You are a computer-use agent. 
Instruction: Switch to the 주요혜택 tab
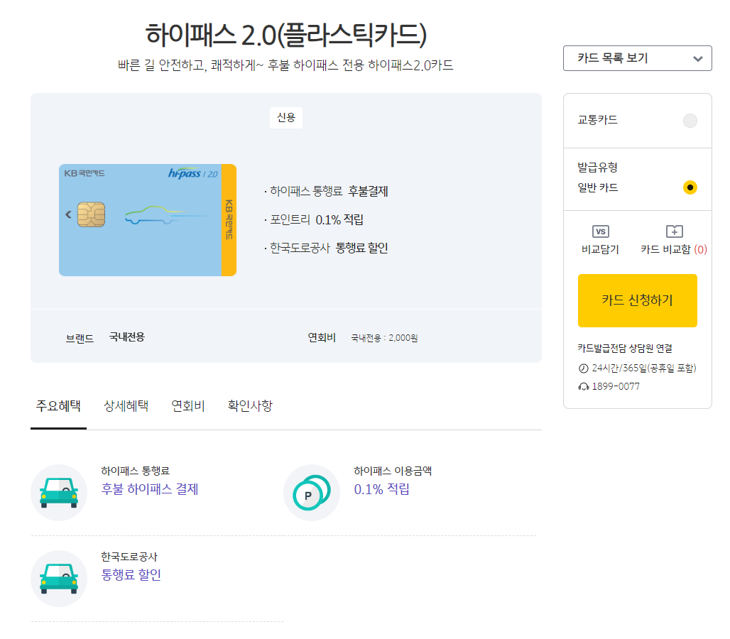pyautogui.click(x=59, y=406)
